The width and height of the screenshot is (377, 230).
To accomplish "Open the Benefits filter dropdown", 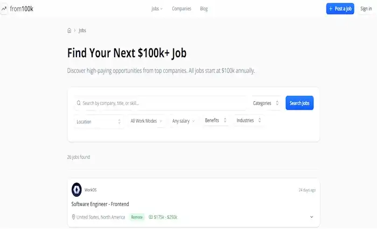I will coord(215,120).
